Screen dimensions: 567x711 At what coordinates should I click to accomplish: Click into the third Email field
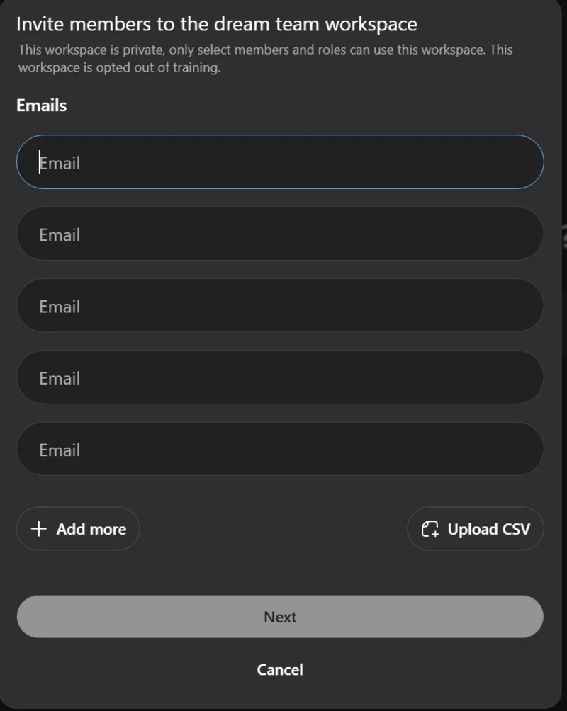[280, 306]
